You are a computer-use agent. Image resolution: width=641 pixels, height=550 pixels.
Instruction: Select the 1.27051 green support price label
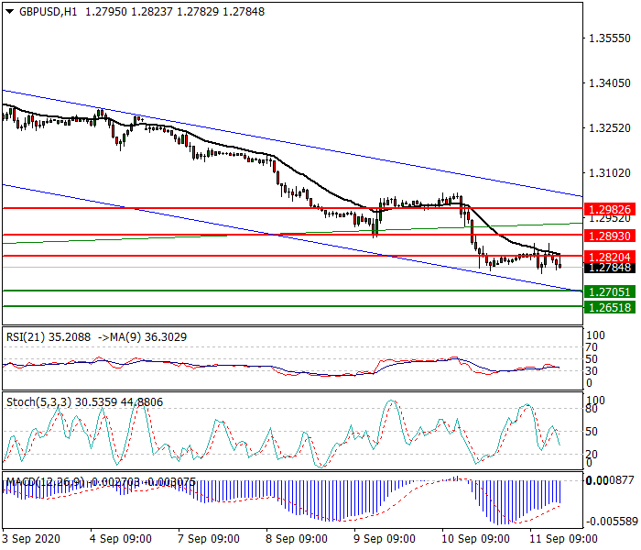[x=610, y=291]
